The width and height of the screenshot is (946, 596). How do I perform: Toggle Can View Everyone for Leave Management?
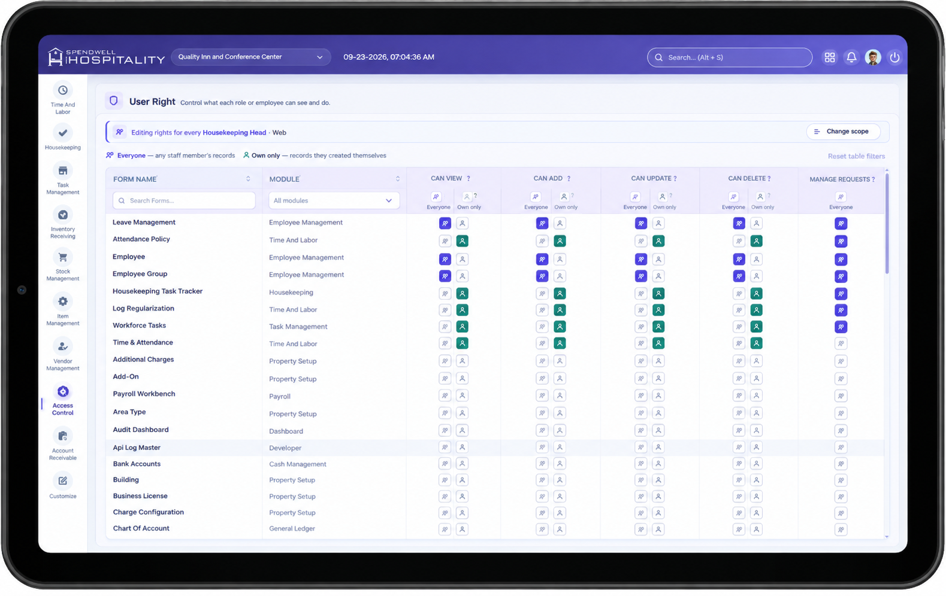[x=445, y=223]
